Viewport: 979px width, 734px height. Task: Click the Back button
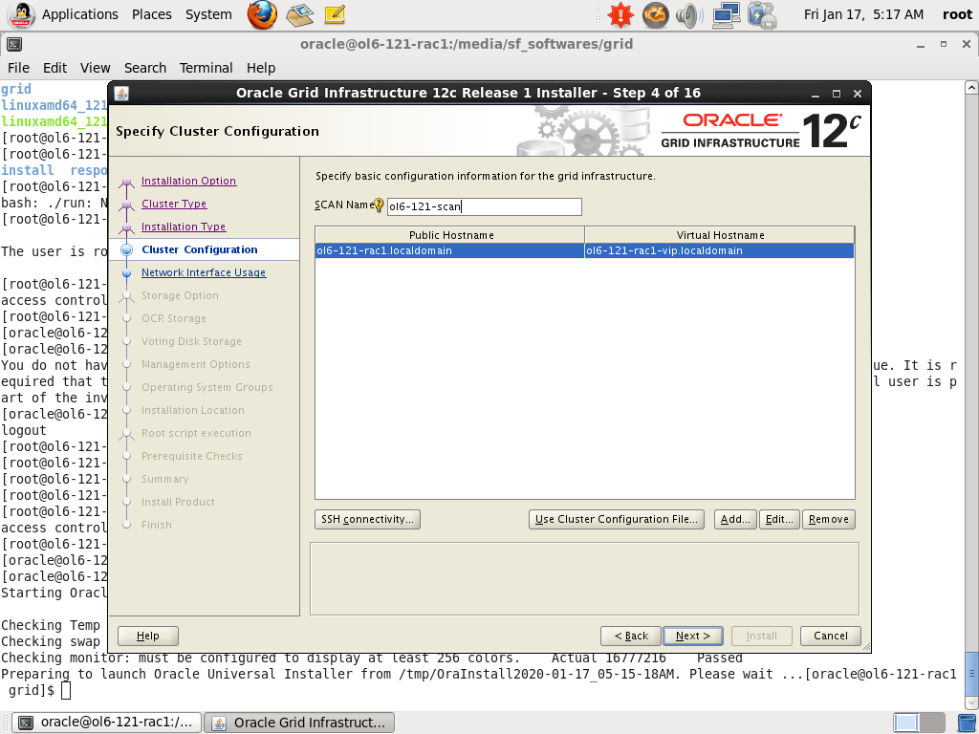[x=631, y=636]
